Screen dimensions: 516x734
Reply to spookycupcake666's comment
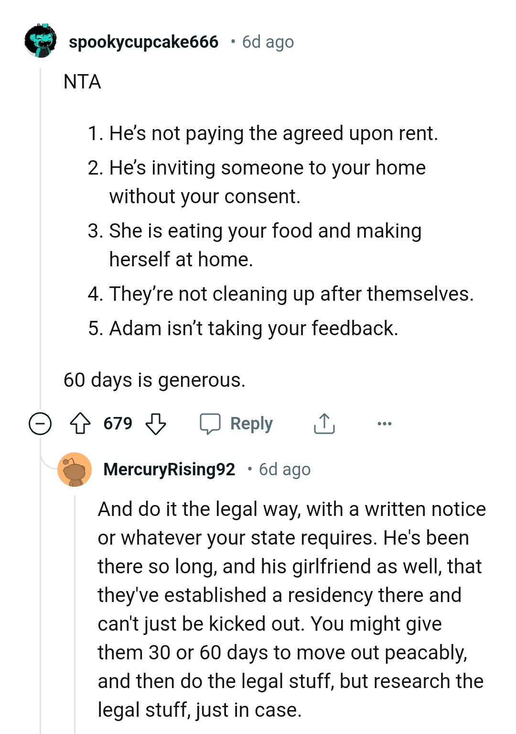tap(252, 423)
